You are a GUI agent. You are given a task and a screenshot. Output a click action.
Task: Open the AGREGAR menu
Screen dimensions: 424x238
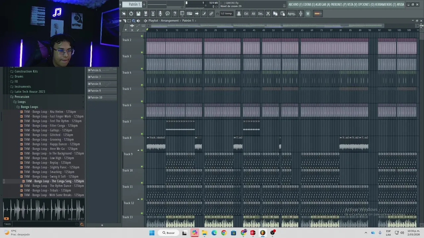click(x=323, y=5)
